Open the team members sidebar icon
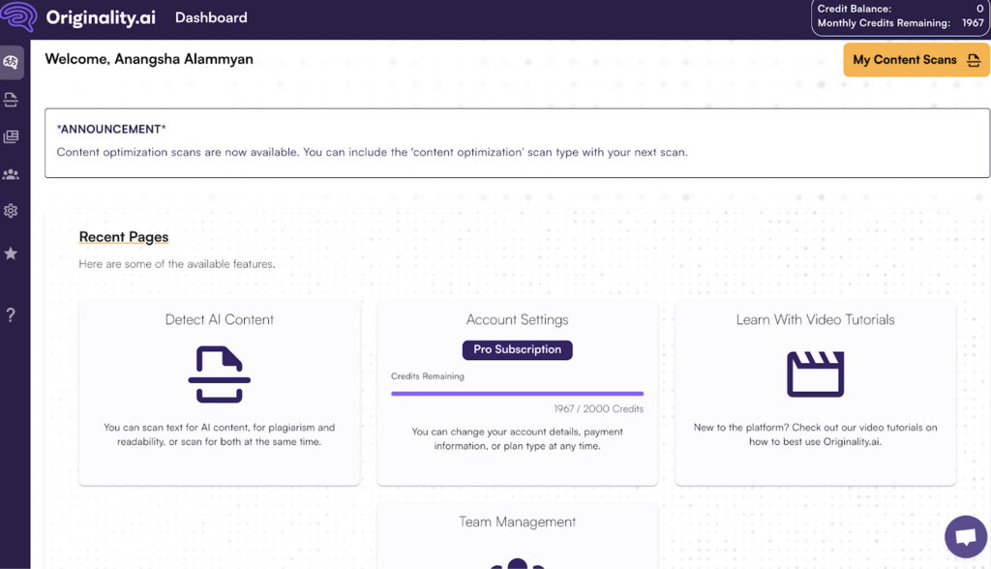The height and width of the screenshot is (569, 991). click(x=11, y=174)
